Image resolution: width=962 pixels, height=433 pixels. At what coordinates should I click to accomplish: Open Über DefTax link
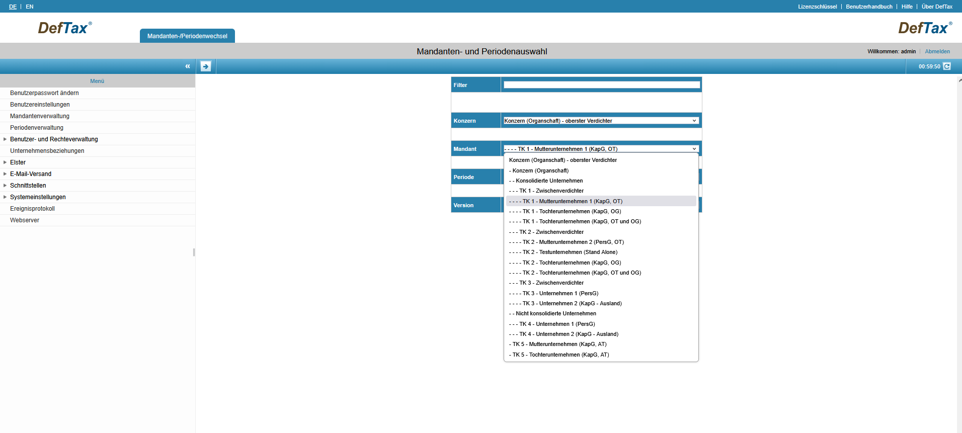tap(937, 7)
